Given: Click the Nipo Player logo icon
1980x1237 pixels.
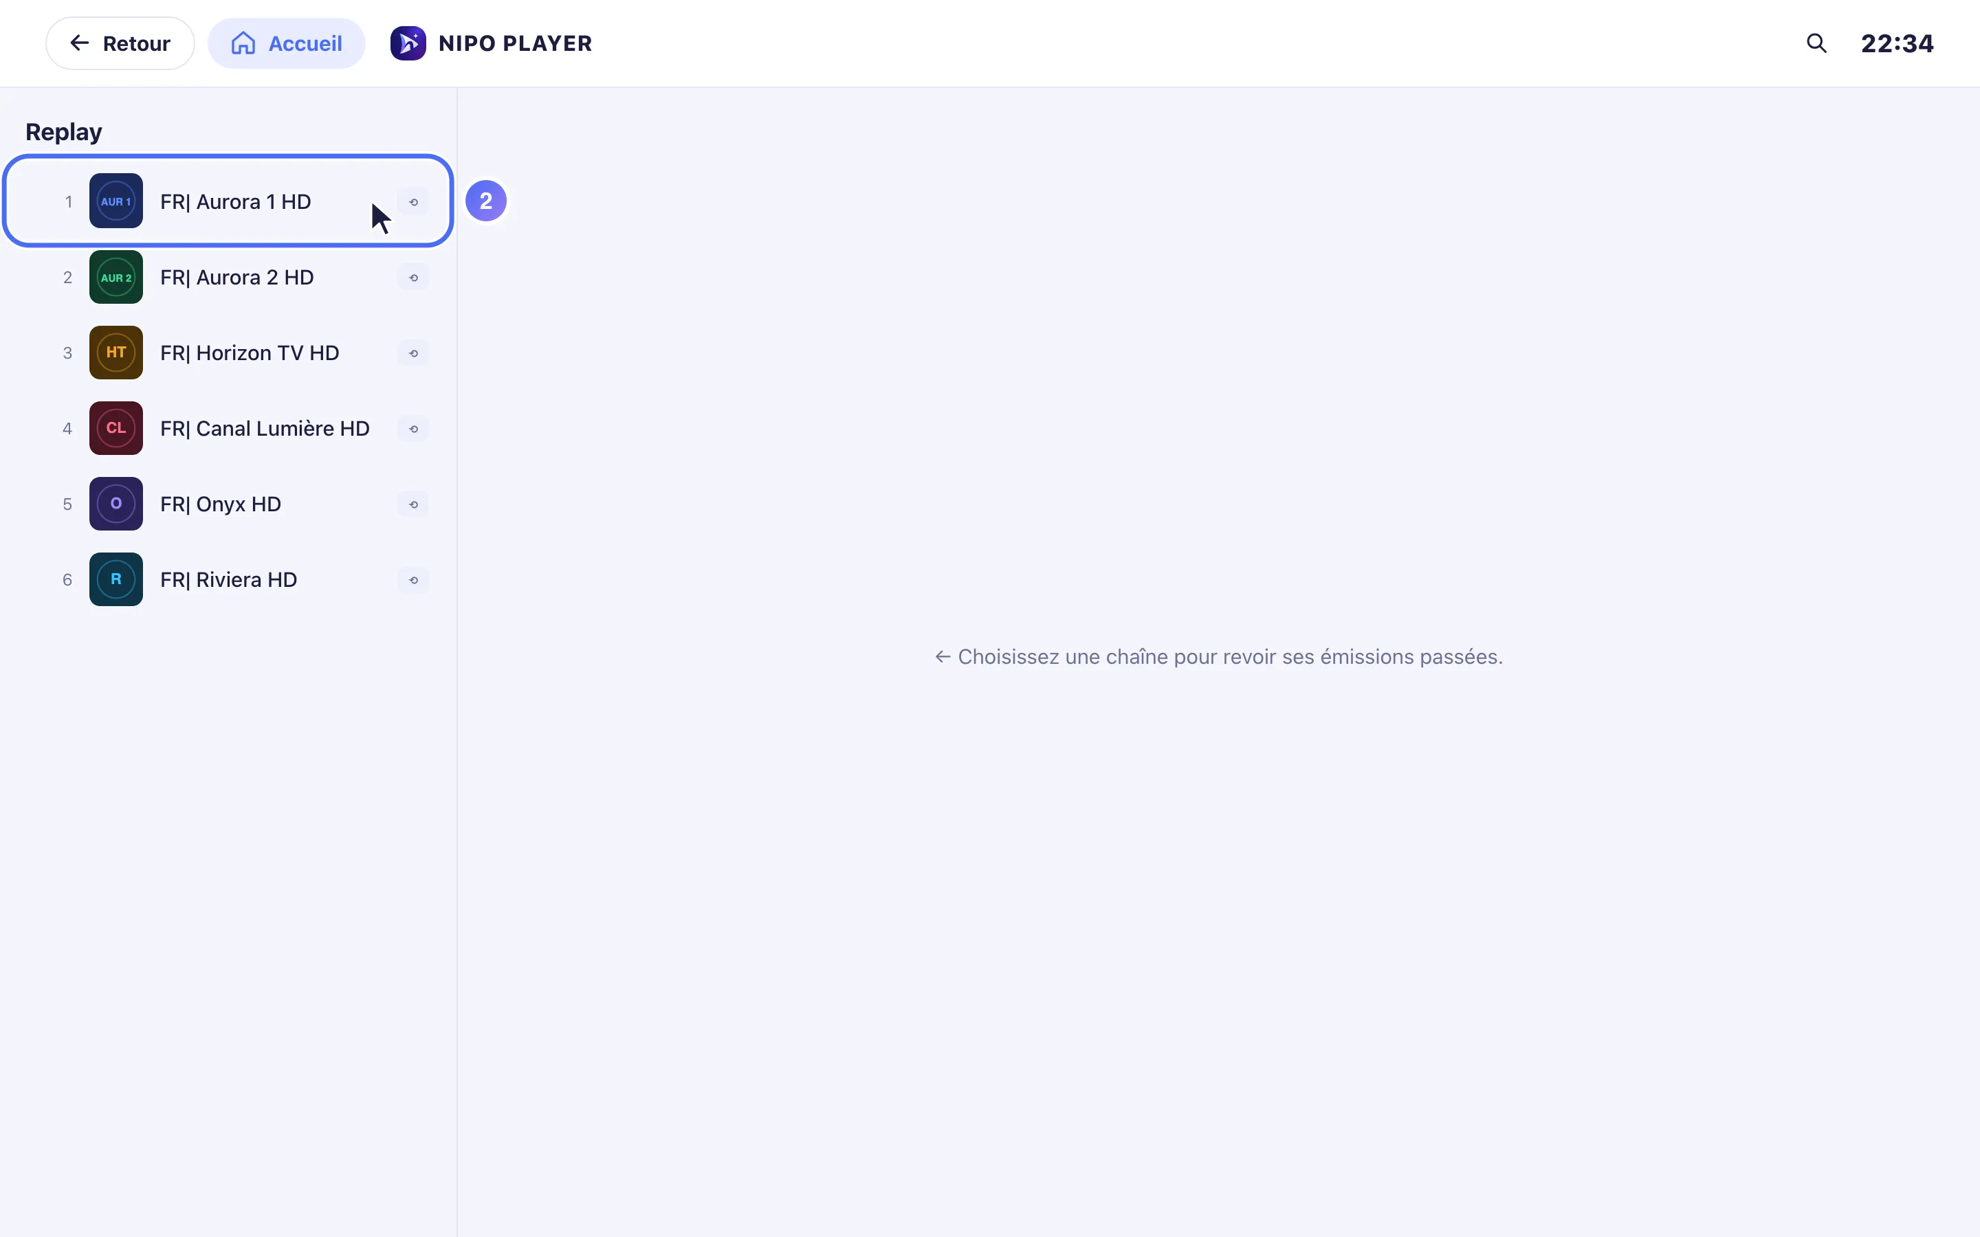Looking at the screenshot, I should click(408, 43).
